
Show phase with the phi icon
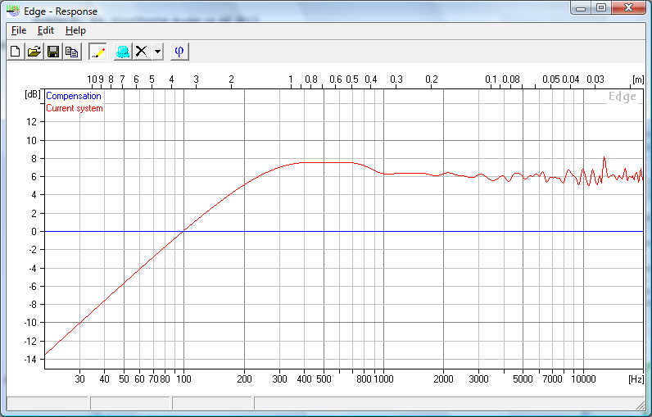pos(179,52)
